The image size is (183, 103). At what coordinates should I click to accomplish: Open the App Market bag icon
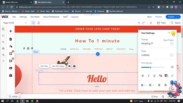tap(11, 75)
